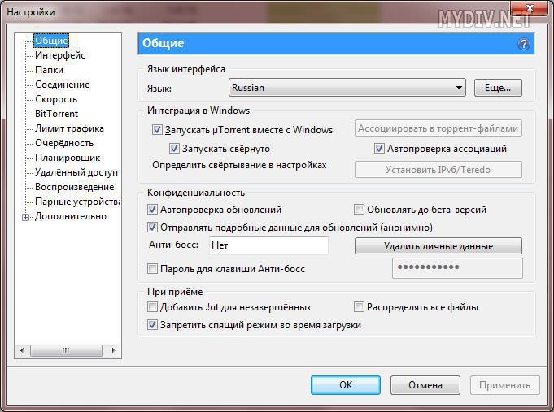This screenshot has height=412, width=554.
Task: Enable Обновлять до бета-версий
Action: [x=359, y=210]
